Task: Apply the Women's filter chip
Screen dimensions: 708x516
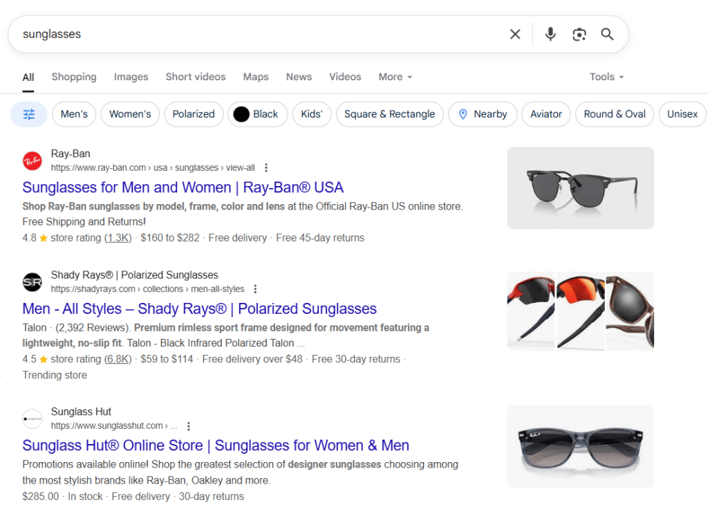Action: 130,114
